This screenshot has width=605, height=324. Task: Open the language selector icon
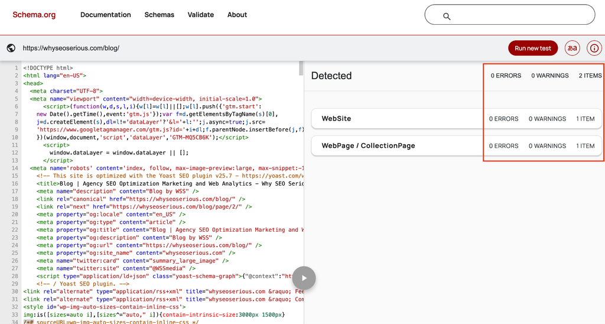[572, 48]
